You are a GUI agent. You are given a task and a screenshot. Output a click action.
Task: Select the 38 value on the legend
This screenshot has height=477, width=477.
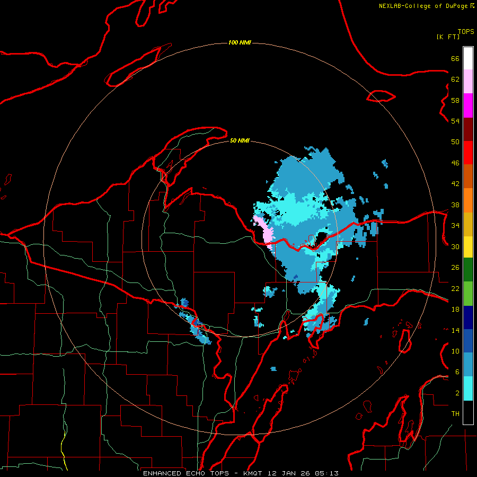click(455, 205)
